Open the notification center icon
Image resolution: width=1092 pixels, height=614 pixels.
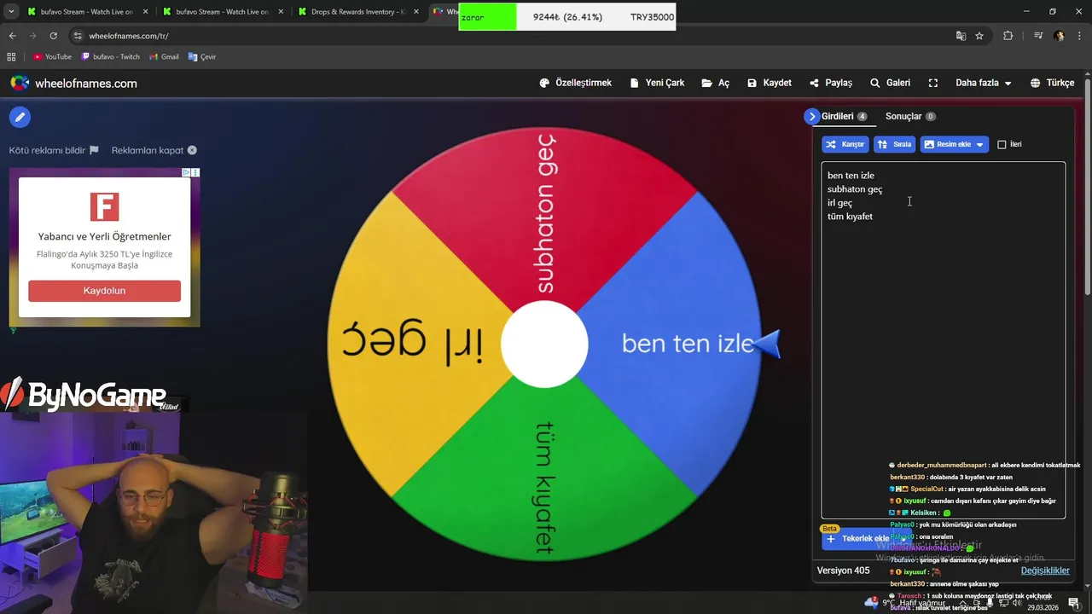click(1074, 603)
